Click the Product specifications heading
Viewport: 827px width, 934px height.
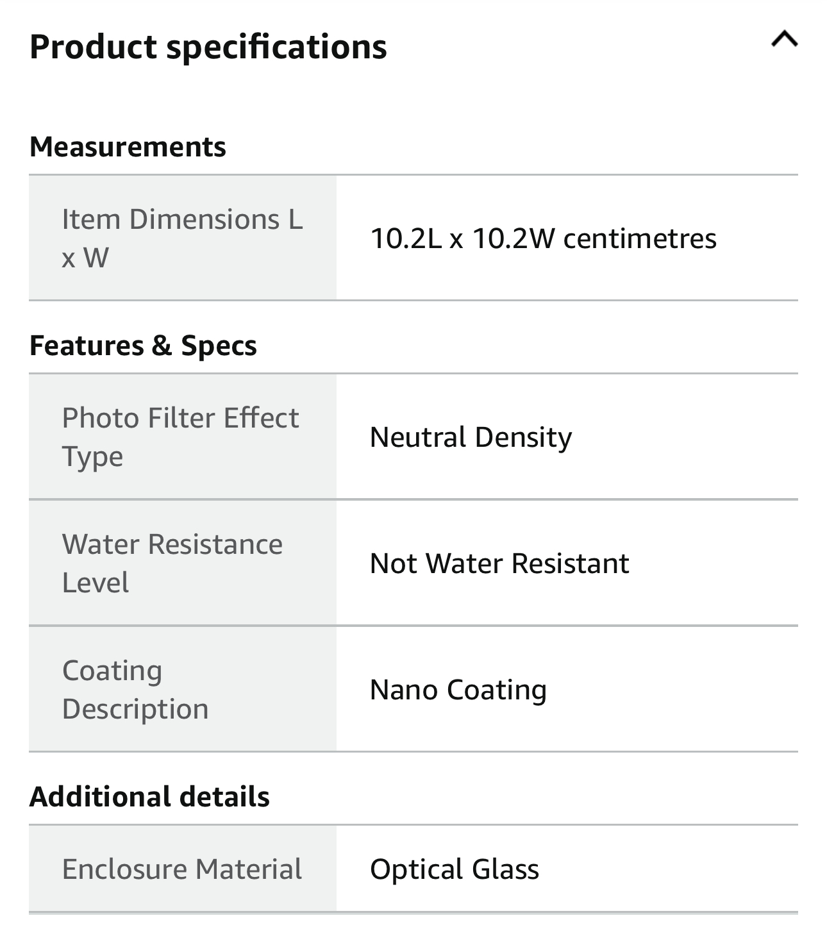[x=208, y=47]
